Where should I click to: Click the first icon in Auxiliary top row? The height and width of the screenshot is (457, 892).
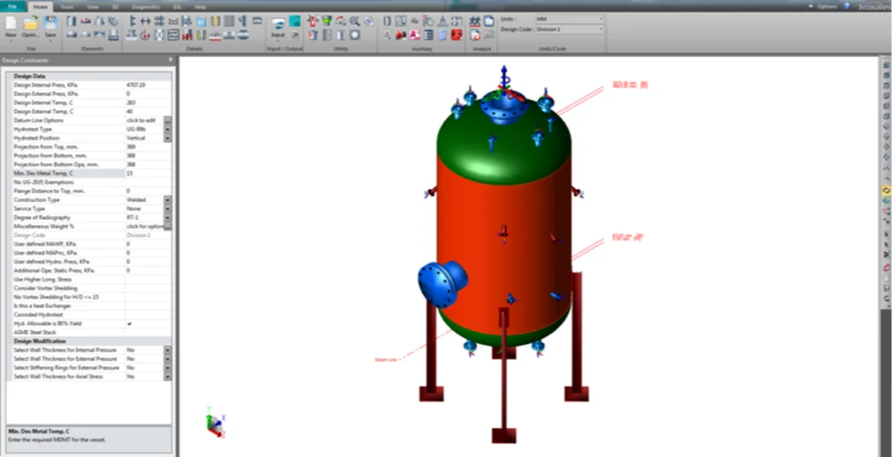pos(387,21)
